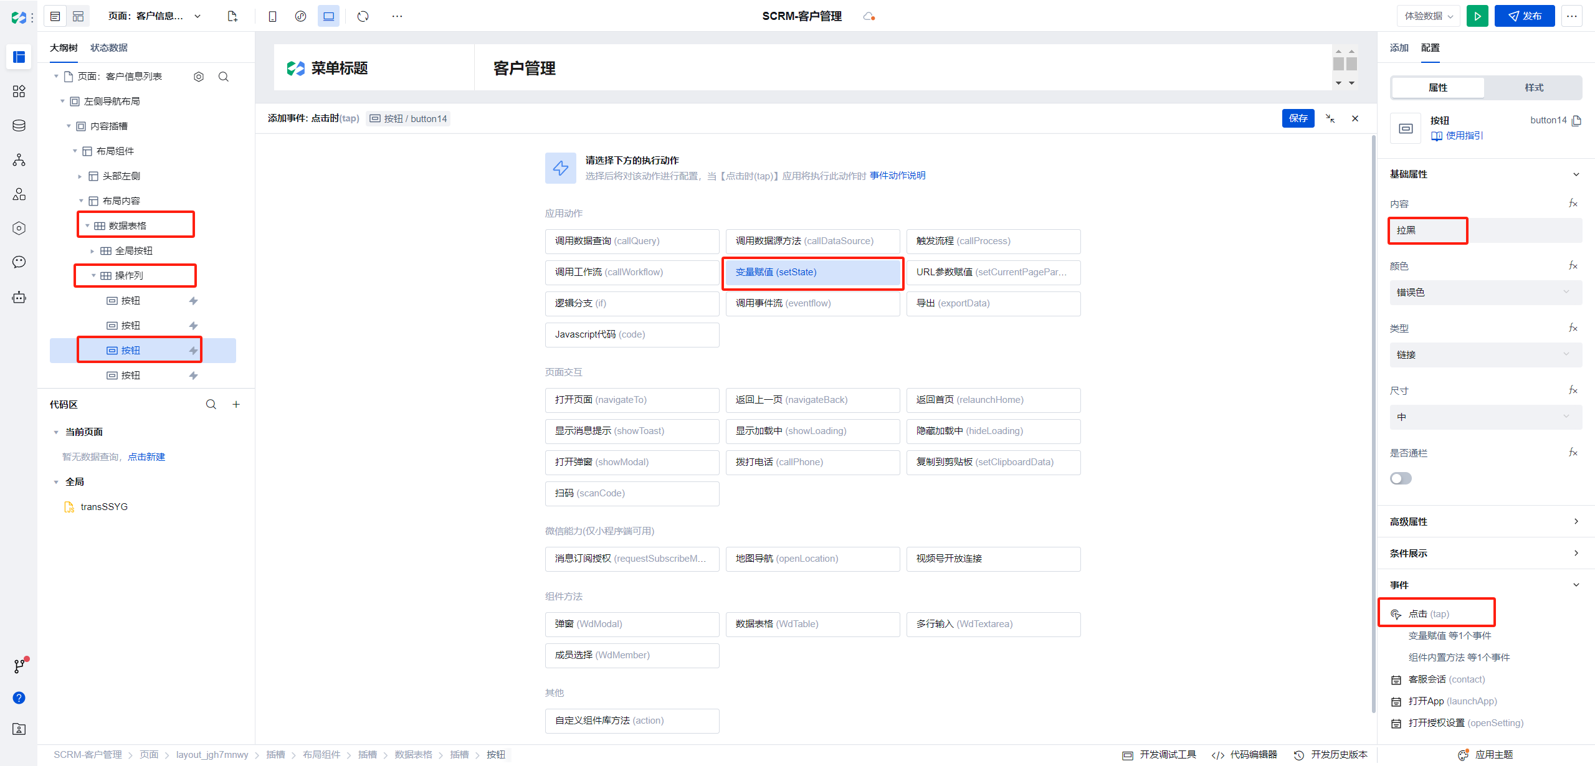Click the outline tree search icon
This screenshot has width=1595, height=766.
(224, 77)
